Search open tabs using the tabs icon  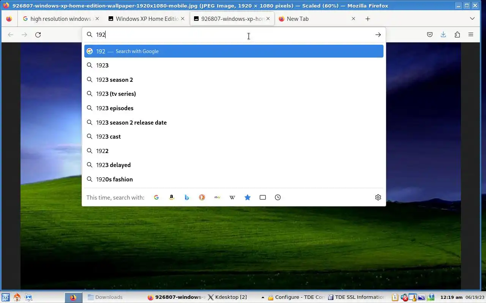pos(263,197)
